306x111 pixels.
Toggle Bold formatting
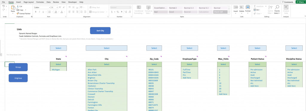[36, 12]
